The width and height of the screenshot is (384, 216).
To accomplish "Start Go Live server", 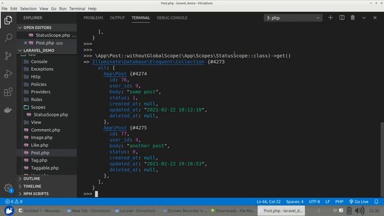I will point(359,202).
